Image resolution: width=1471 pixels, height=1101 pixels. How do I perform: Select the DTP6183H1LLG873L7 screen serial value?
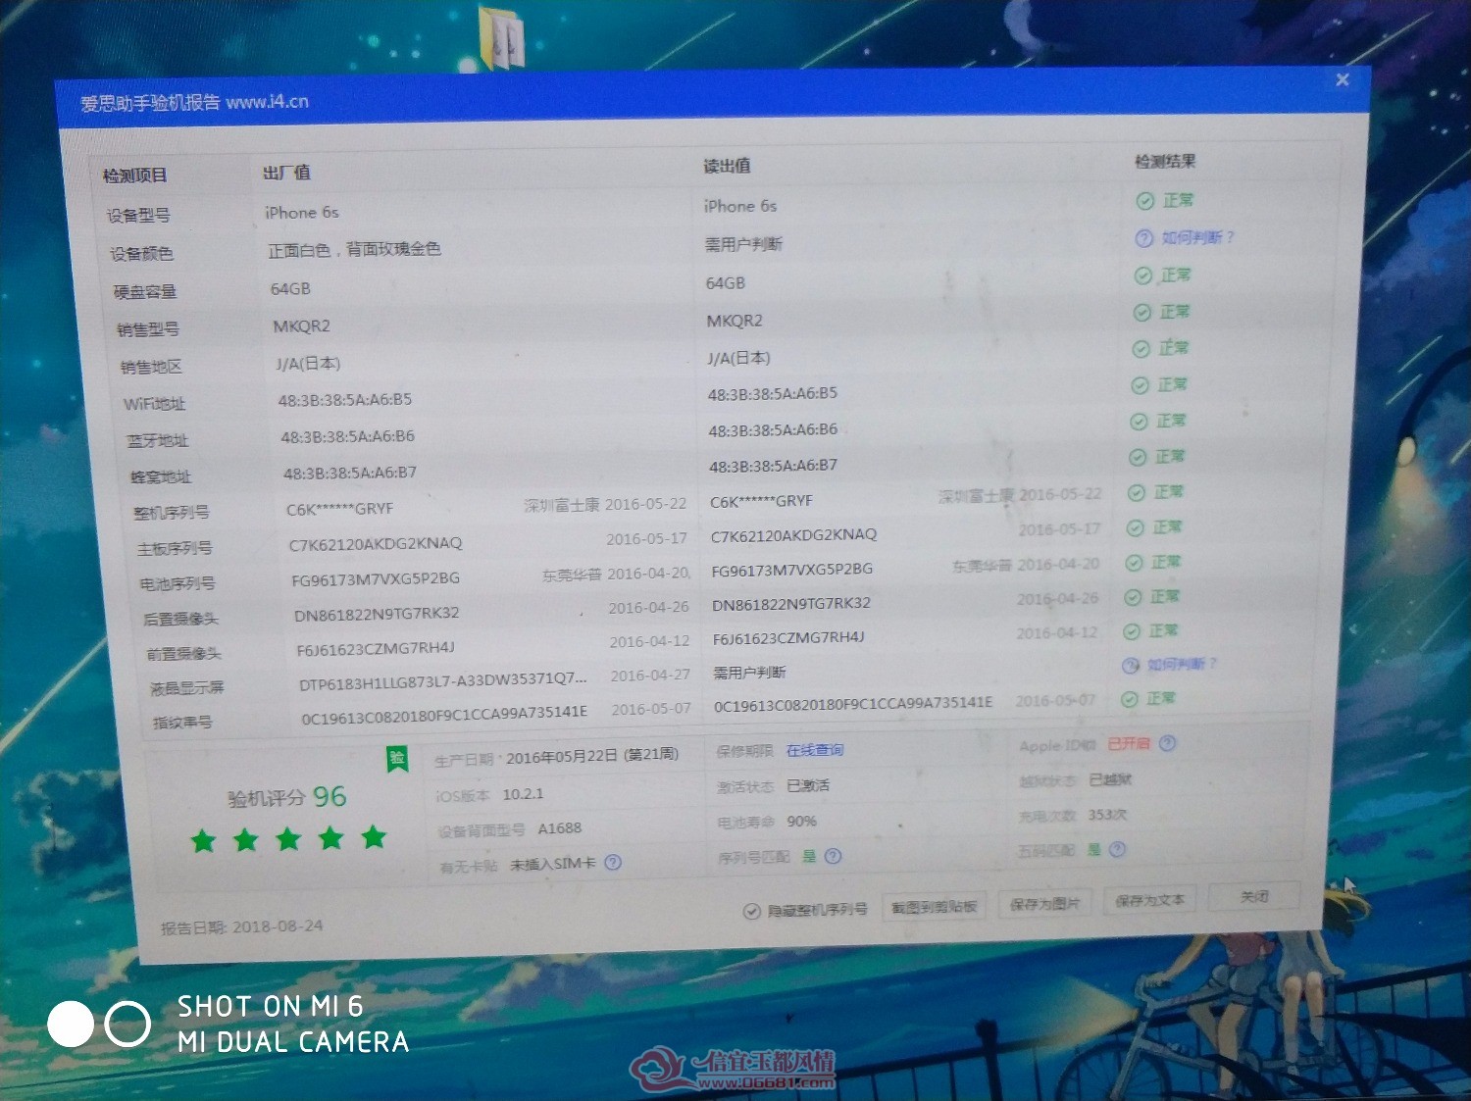click(443, 682)
